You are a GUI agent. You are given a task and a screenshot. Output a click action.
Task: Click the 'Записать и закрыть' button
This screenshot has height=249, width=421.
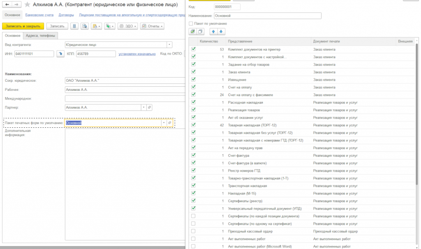pos(23,26)
